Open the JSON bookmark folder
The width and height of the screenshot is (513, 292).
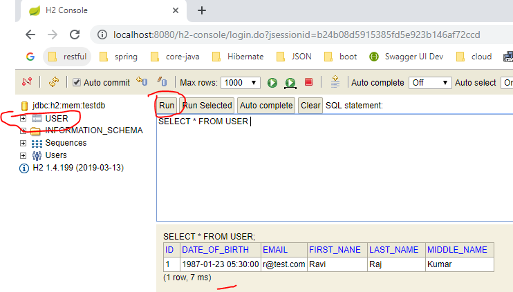(x=293, y=57)
